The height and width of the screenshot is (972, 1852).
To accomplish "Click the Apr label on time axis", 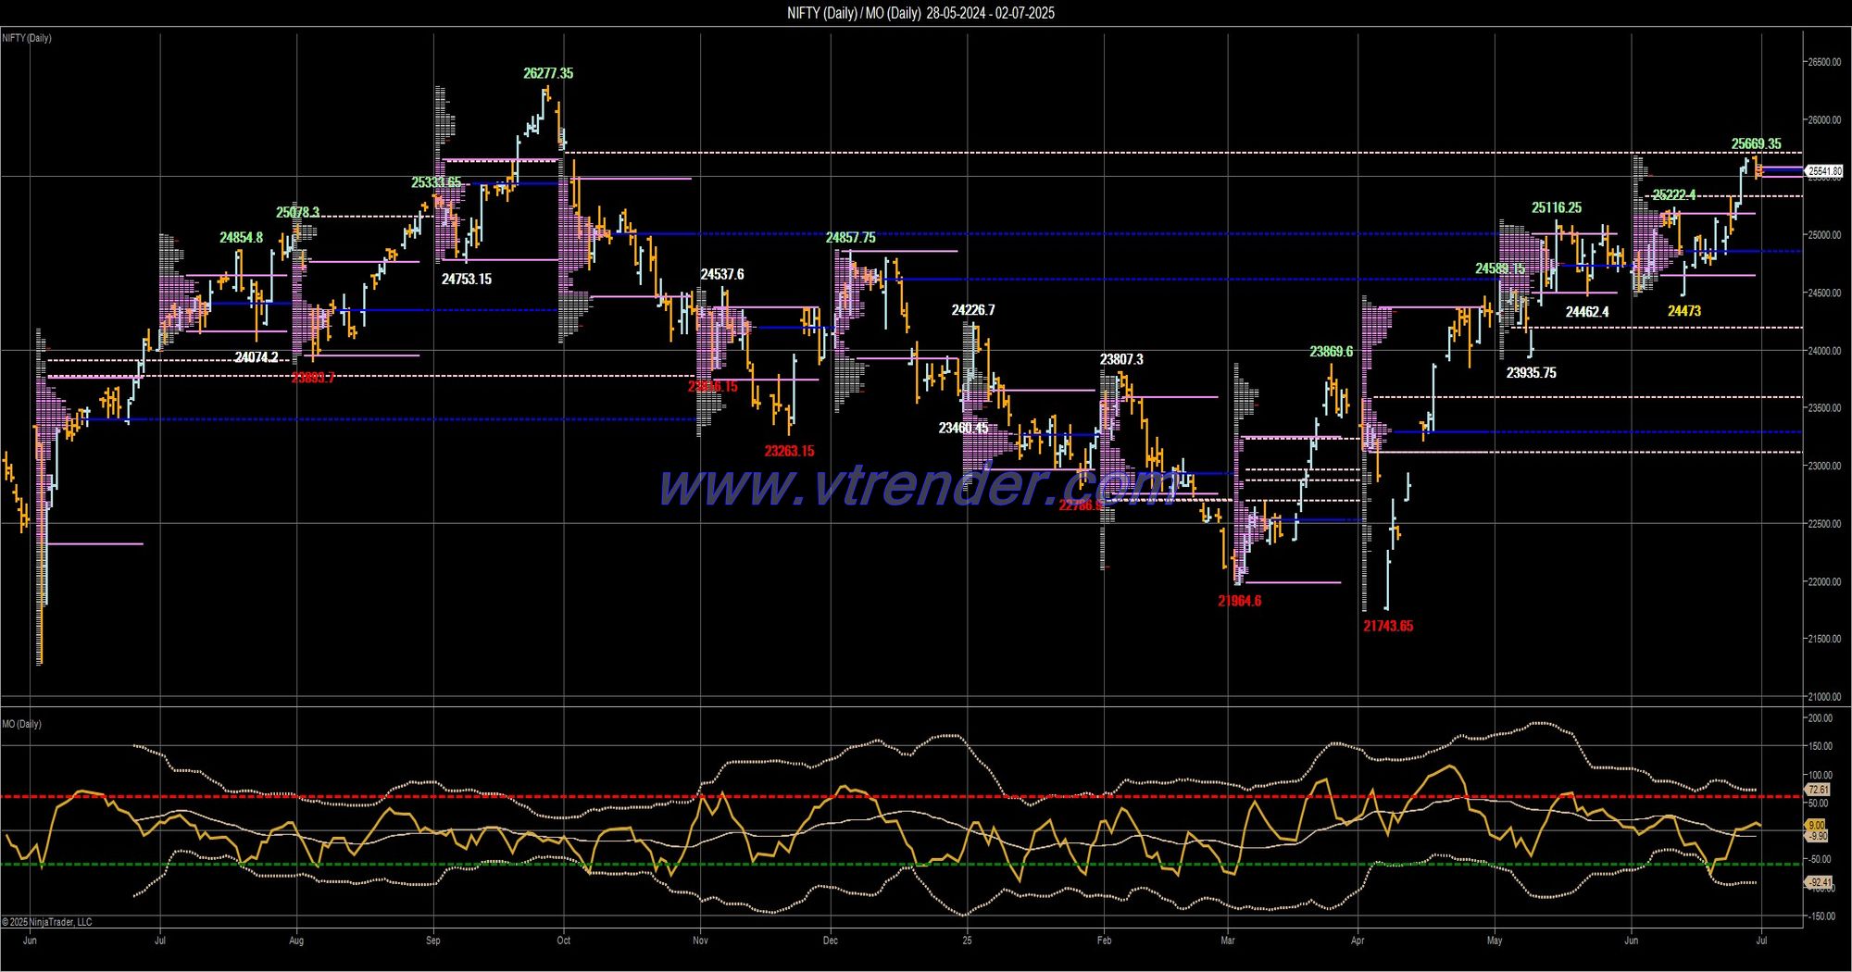I will coord(1358,941).
